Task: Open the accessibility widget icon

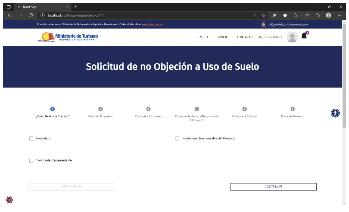Action: coord(335,113)
